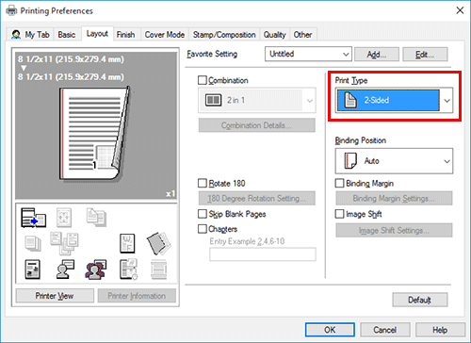Check the Rotate 180 option

coord(203,183)
